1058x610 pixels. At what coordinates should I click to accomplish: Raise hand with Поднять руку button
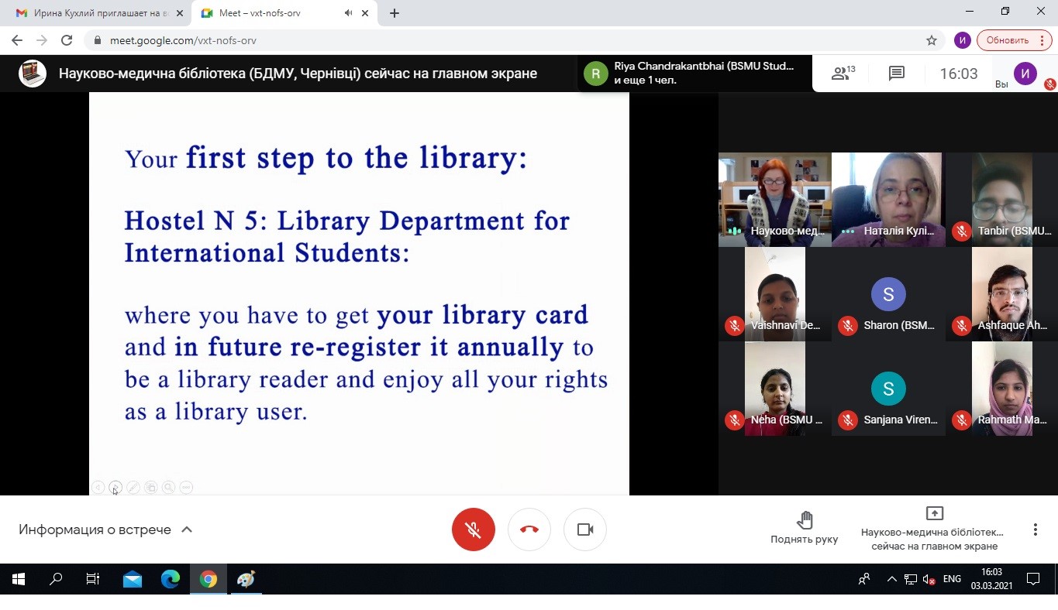pyautogui.click(x=804, y=528)
